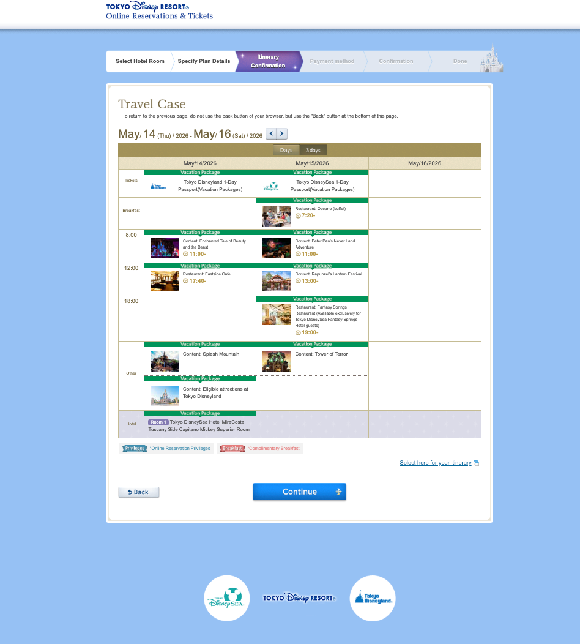Image resolution: width=580 pixels, height=644 pixels.
Task: Select the 3days view toggle
Action: click(313, 151)
